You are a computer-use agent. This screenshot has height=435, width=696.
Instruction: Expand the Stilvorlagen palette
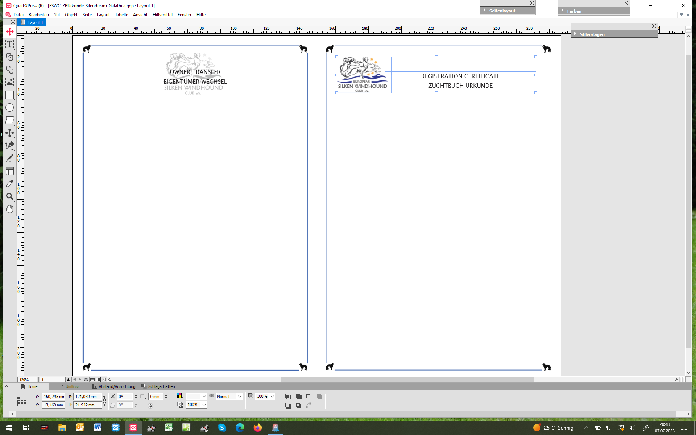575,34
